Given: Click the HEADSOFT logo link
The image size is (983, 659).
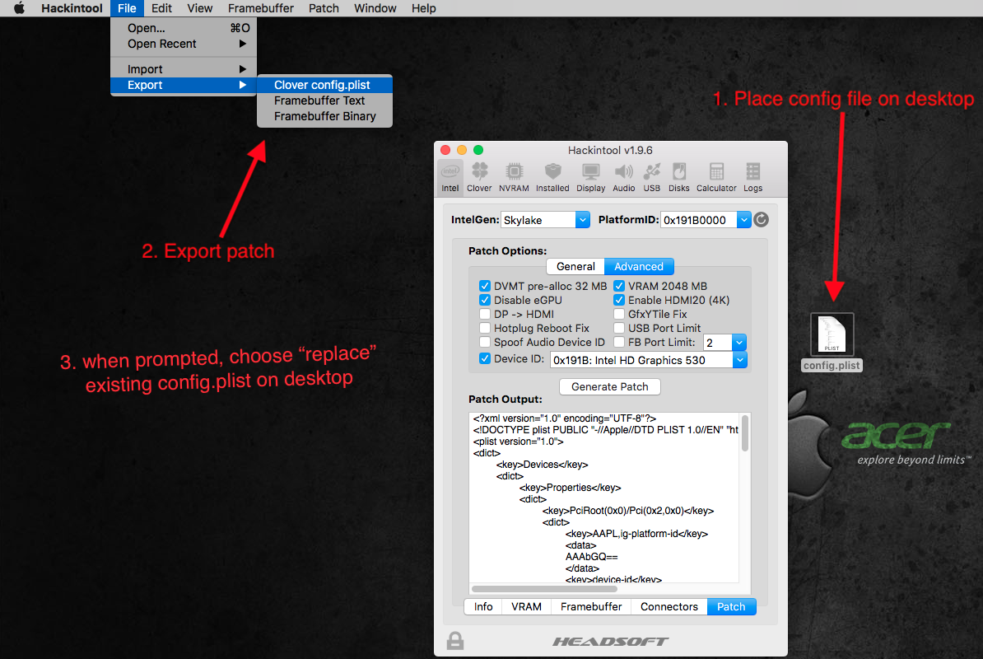Looking at the screenshot, I should click(x=610, y=641).
